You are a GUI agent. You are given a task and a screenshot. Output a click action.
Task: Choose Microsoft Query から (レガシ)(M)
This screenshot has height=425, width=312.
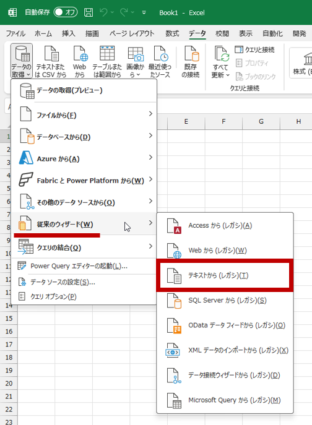coord(225,400)
